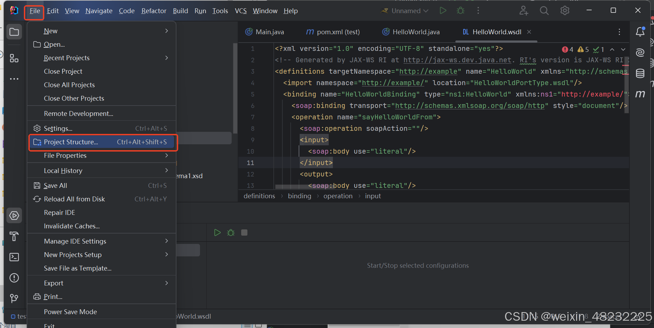The image size is (654, 328).
Task: Debug the Unnamed configuration with bug icon
Action: 461,11
